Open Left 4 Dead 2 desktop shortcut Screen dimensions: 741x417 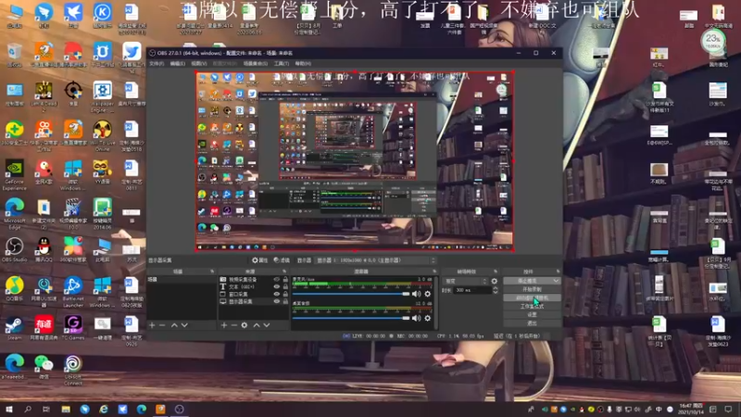(x=44, y=97)
